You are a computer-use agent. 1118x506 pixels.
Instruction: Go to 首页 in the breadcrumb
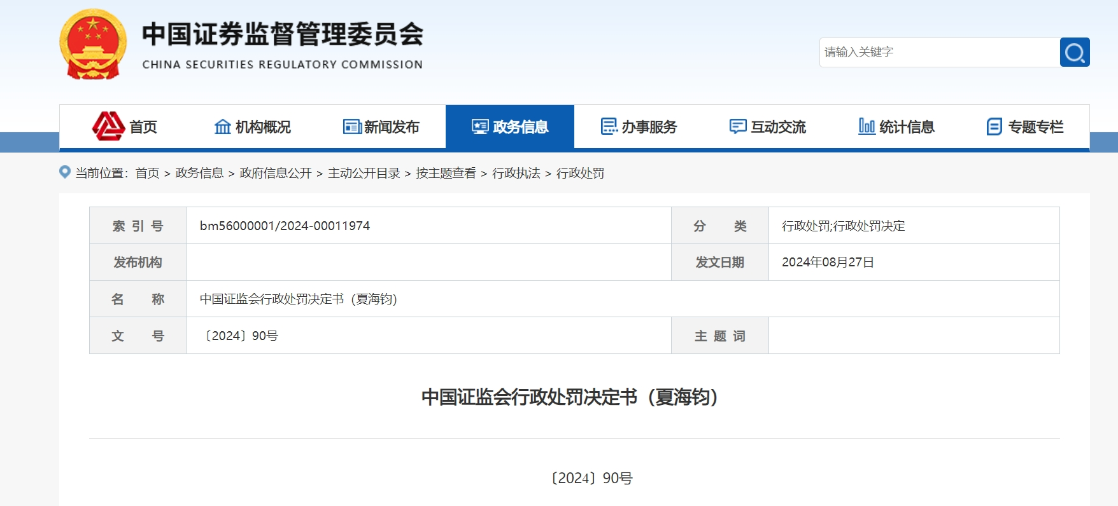(147, 173)
